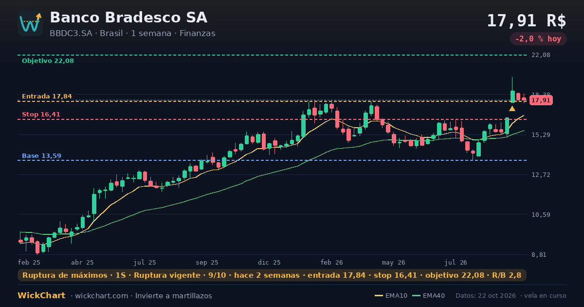Click the jul 25 date axis label
This screenshot has width=584, height=307.
tap(145, 262)
